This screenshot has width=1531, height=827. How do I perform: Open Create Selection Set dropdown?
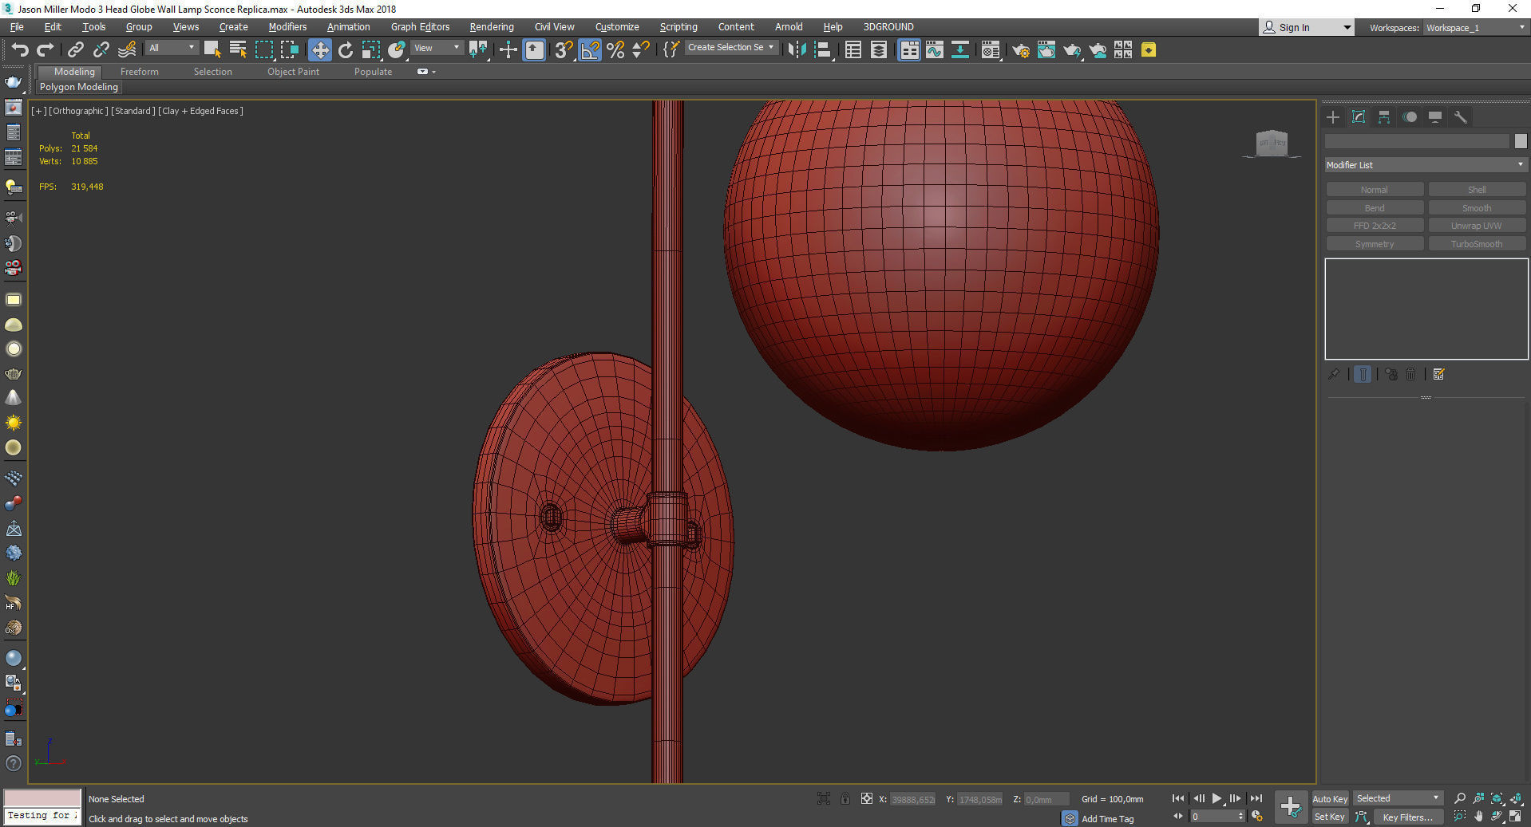pos(731,48)
